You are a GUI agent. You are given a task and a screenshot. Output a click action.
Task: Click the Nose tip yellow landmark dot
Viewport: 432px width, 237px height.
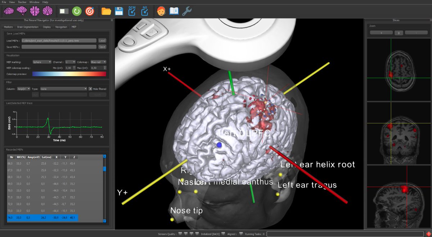(172, 219)
